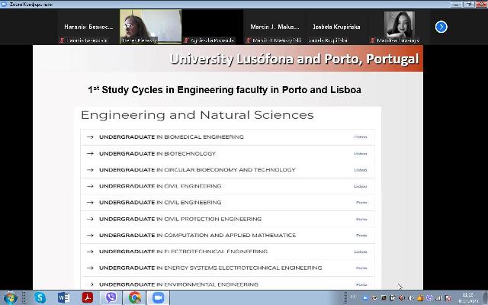Open Skype from the taskbar
The width and height of the screenshot is (488, 305).
40,298
